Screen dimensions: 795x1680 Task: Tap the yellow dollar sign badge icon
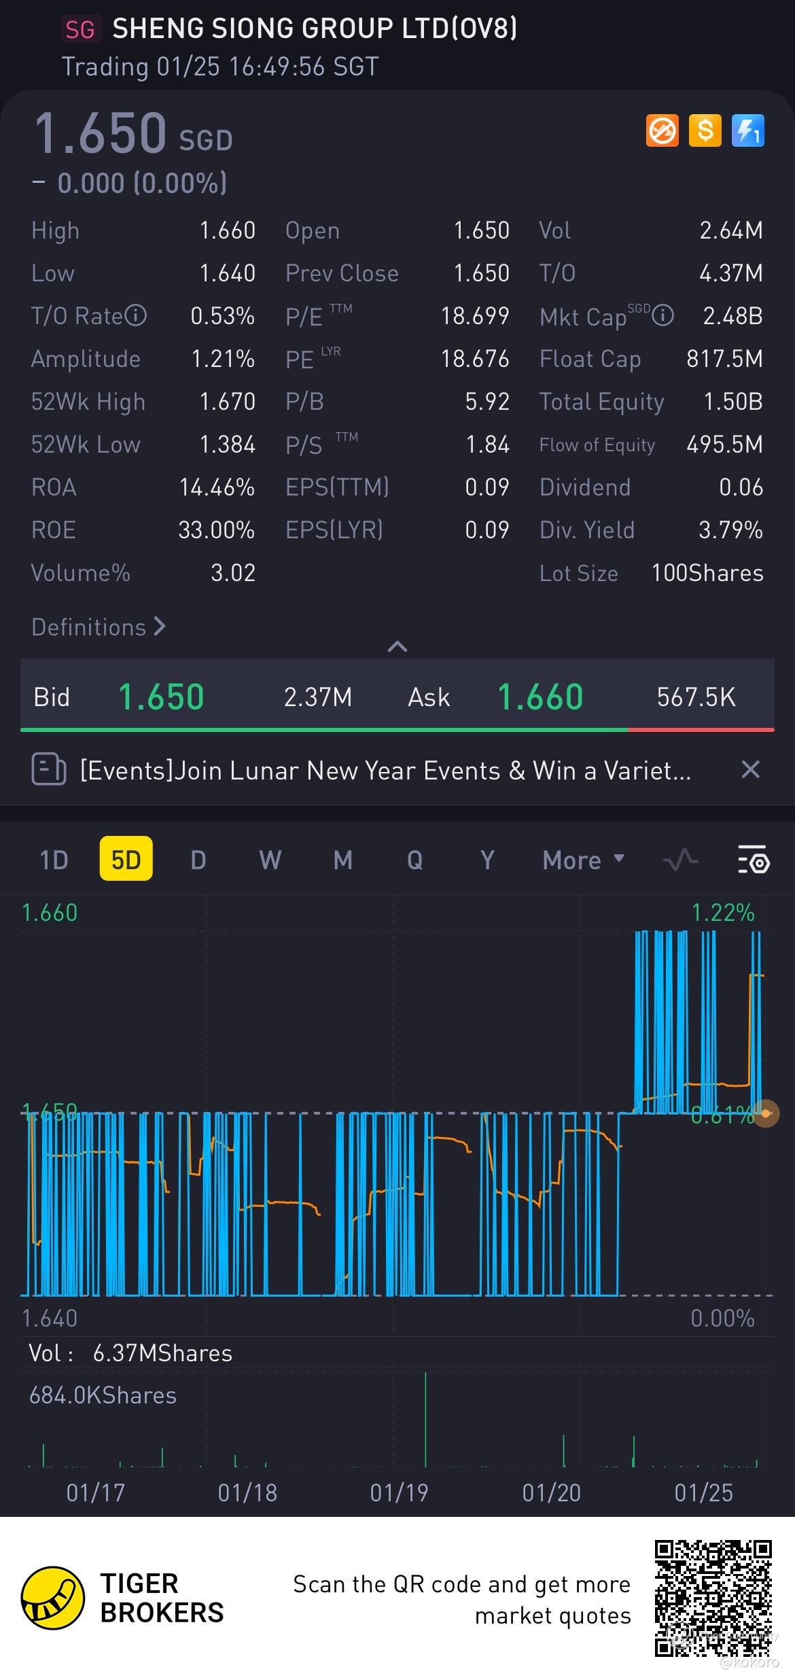(705, 130)
